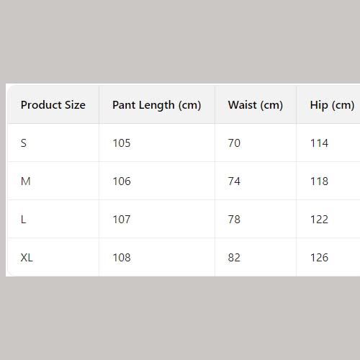Click hip value 114

tap(319, 143)
